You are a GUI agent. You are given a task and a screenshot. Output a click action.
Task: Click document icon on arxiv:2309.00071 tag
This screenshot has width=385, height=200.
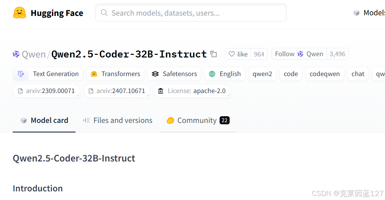tap(20, 91)
